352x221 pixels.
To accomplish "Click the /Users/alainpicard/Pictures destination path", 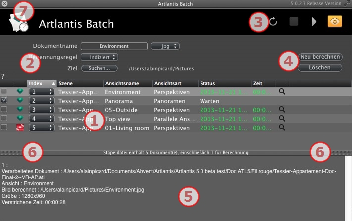I will (x=161, y=69).
